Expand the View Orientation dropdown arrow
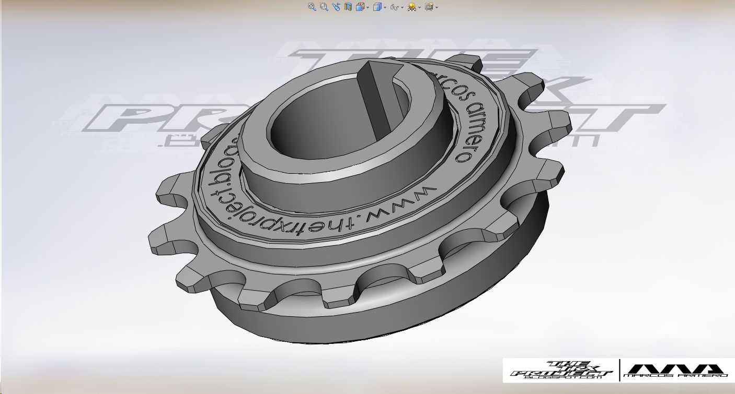 coord(368,7)
